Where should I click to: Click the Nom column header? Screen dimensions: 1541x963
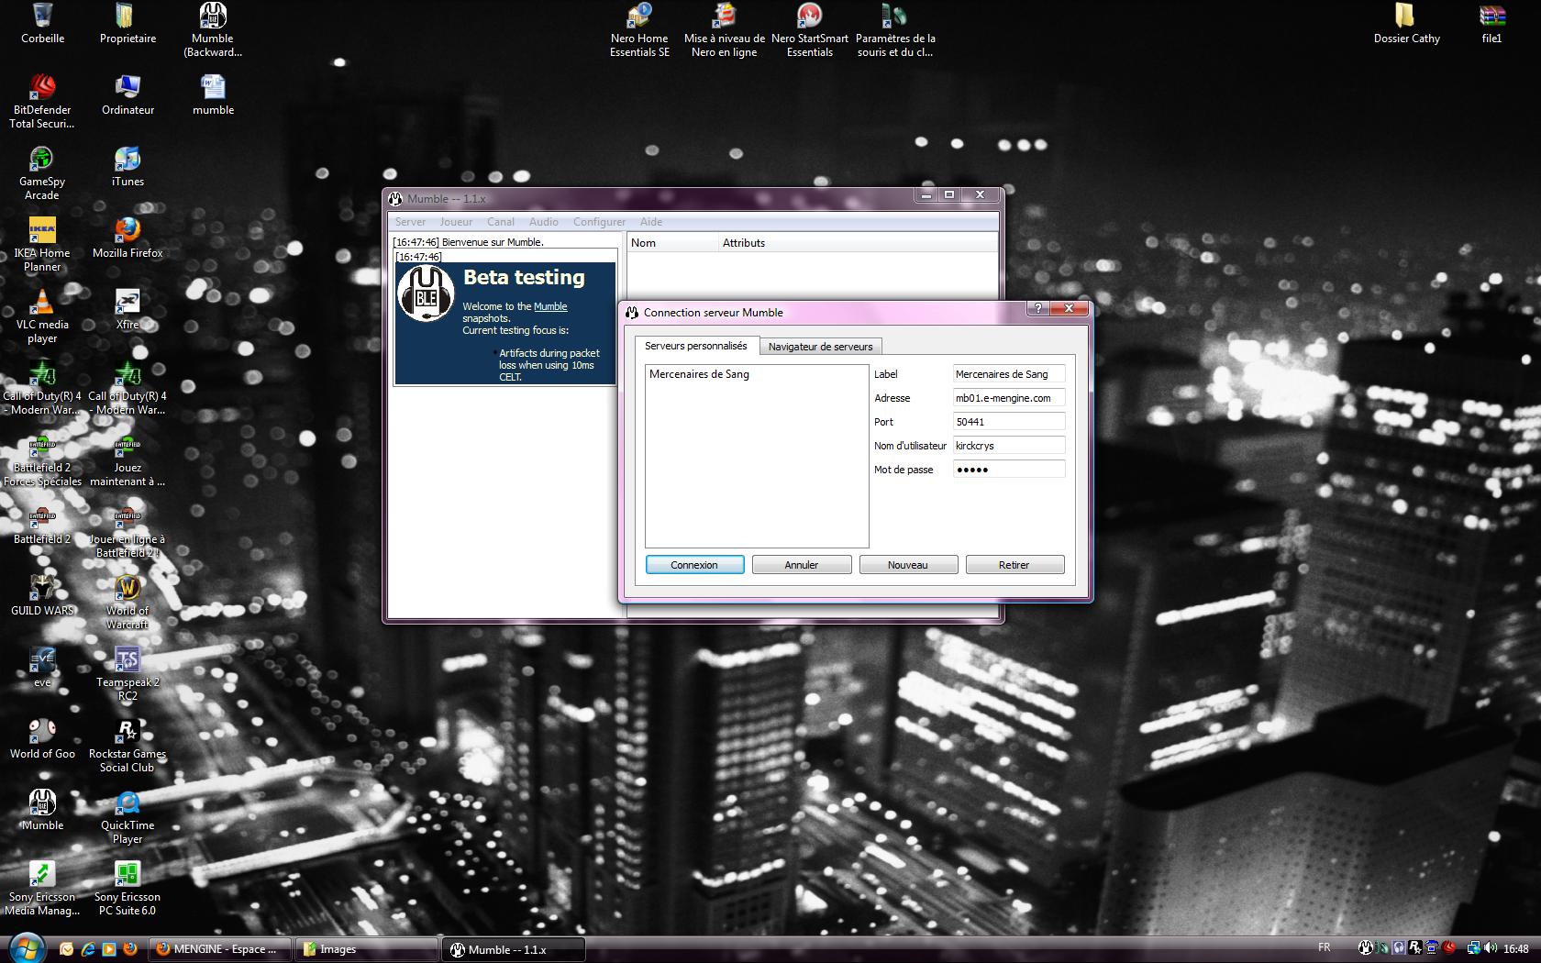(672, 243)
